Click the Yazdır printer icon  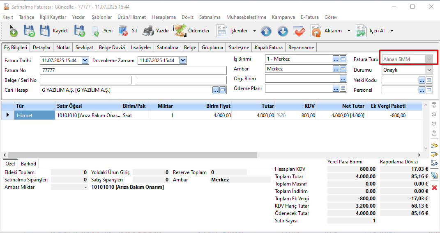148,31
